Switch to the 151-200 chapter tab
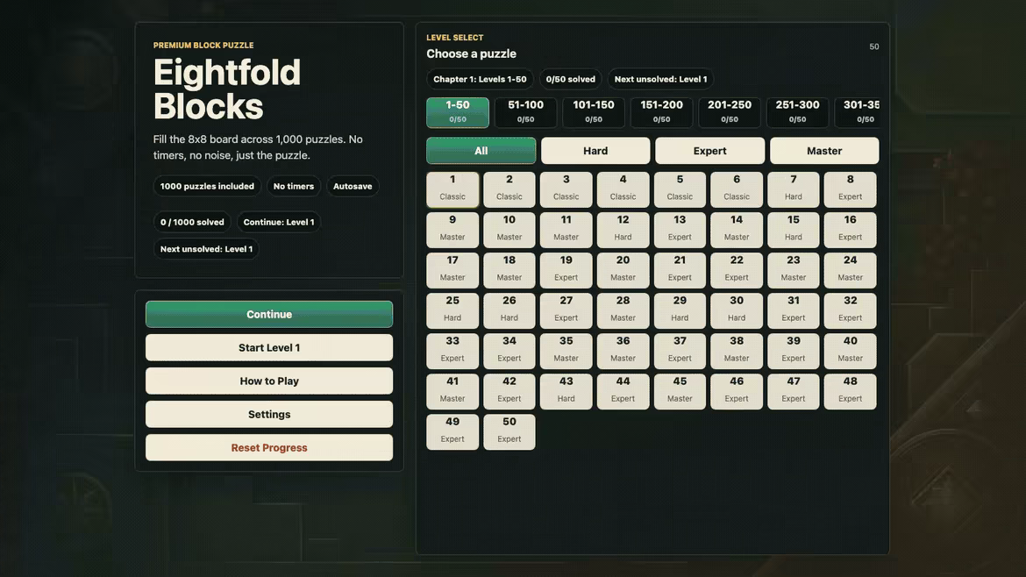The width and height of the screenshot is (1026, 577). point(661,112)
